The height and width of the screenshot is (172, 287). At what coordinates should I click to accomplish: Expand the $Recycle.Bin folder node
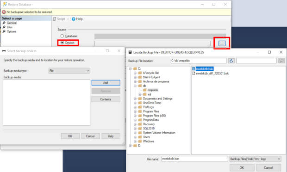135,73
